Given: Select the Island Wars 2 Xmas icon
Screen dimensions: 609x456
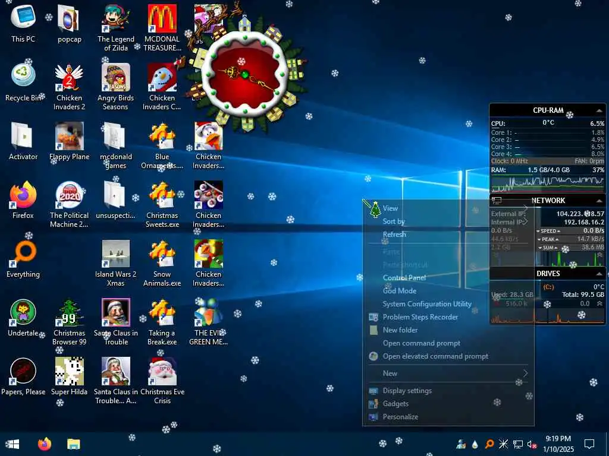Looking at the screenshot, I should 116,264.
